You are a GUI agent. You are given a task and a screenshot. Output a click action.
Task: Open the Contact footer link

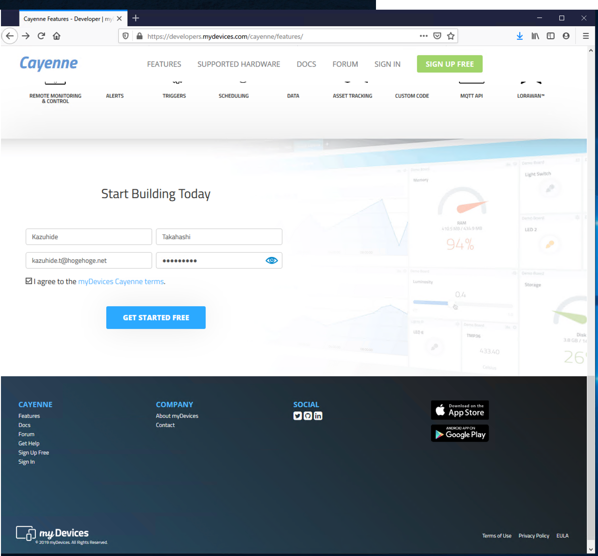(x=166, y=425)
